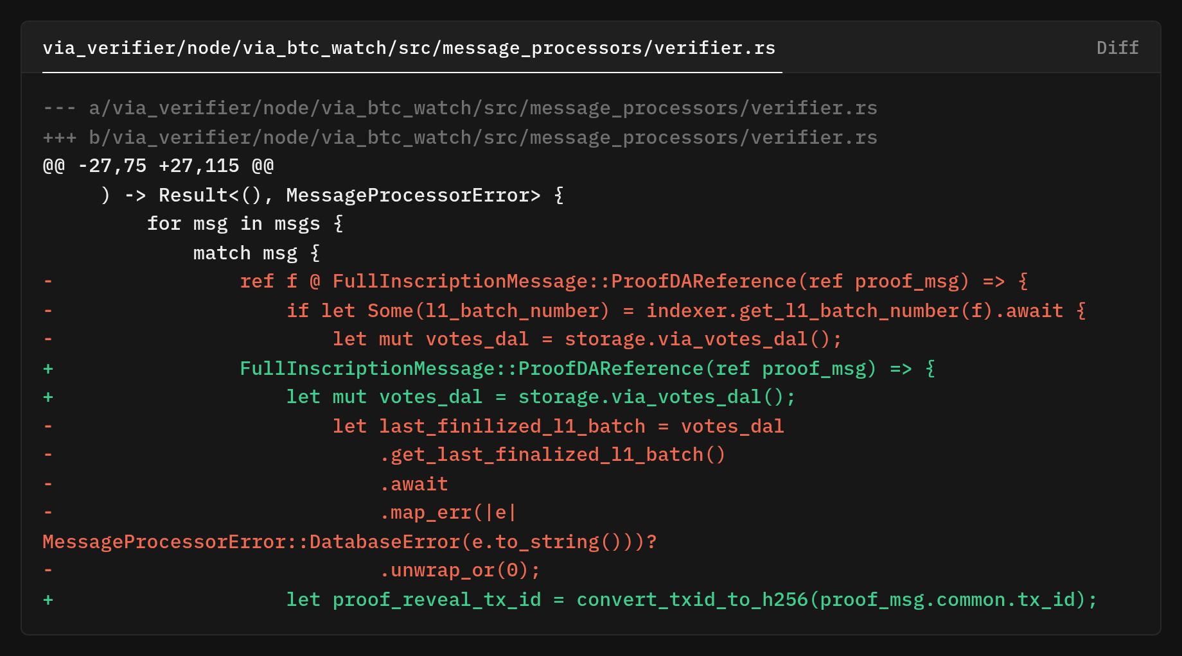Click the removed '.map_err(|e|' line
Image resolution: width=1182 pixels, height=656 pixels.
[280, 513]
